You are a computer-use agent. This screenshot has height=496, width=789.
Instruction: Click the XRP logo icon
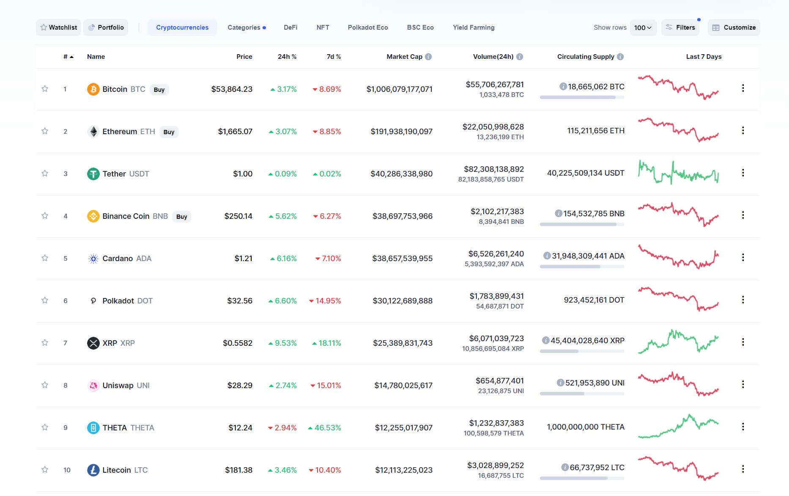93,343
